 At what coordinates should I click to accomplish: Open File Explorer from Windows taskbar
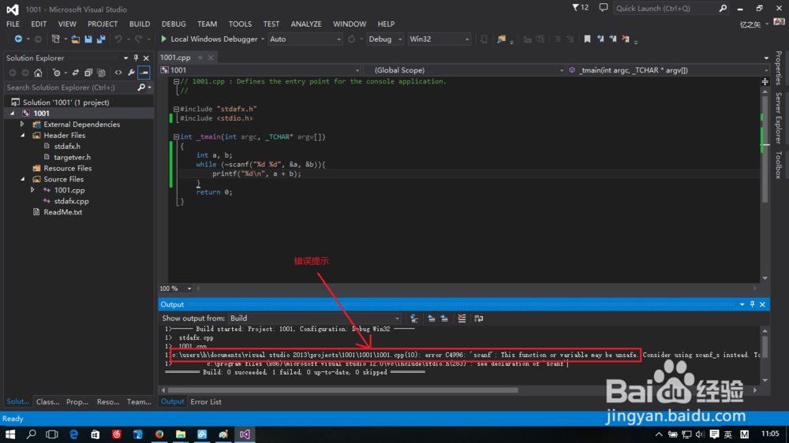181,434
